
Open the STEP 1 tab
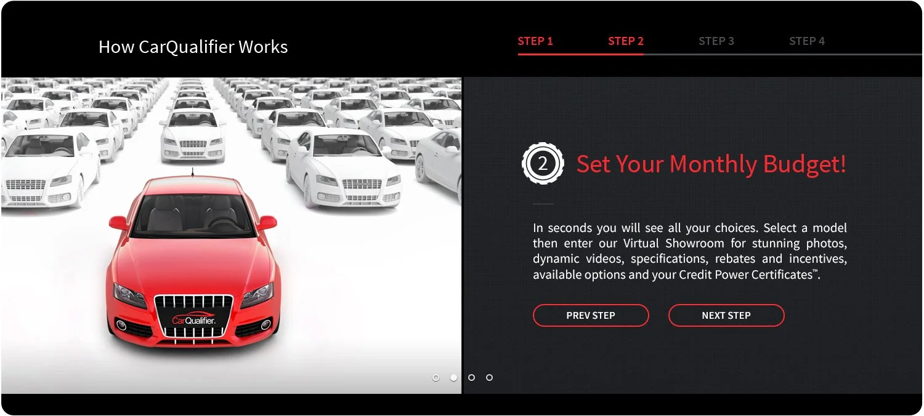[535, 41]
